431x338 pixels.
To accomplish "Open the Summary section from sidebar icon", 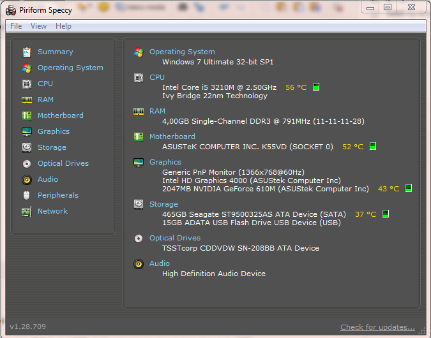I will click(x=27, y=52).
